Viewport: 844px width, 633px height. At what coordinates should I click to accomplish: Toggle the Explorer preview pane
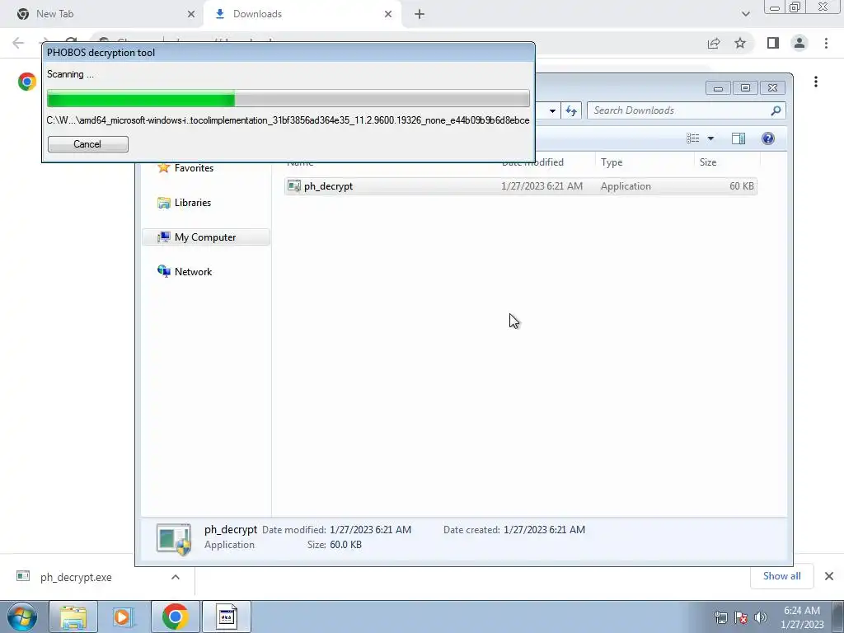[738, 138]
